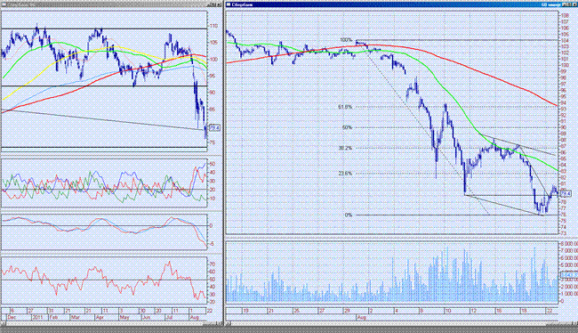Screen dimensions: 578x333
Task: Click the 61.8% Fibonacci level label
Action: [x=345, y=107]
